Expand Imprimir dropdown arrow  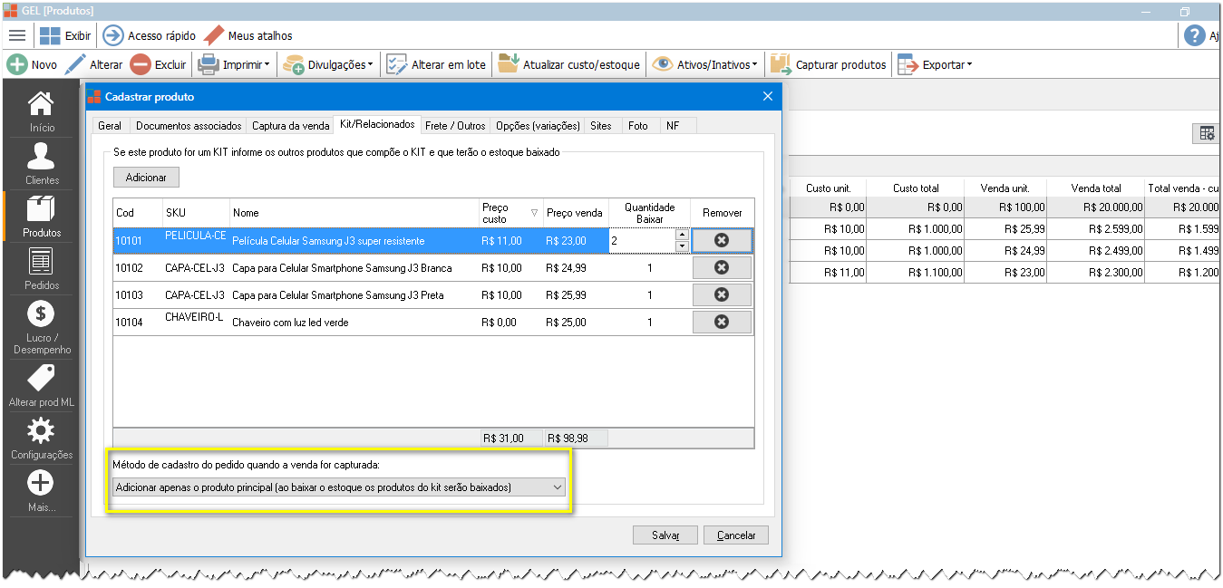tap(268, 65)
